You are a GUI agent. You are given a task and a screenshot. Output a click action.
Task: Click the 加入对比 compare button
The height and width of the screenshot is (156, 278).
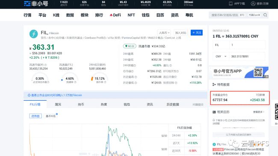[x=180, y=33]
